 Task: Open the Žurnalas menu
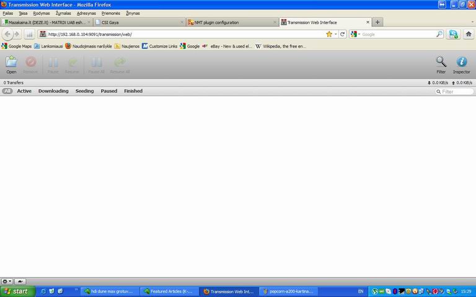click(63, 14)
